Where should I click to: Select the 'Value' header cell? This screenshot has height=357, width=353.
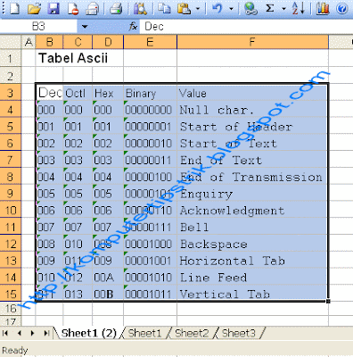tap(252, 93)
